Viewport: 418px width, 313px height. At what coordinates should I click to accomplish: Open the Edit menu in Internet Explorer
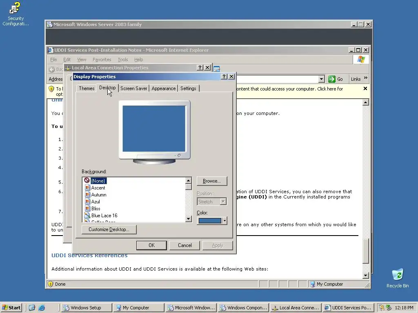click(67, 60)
